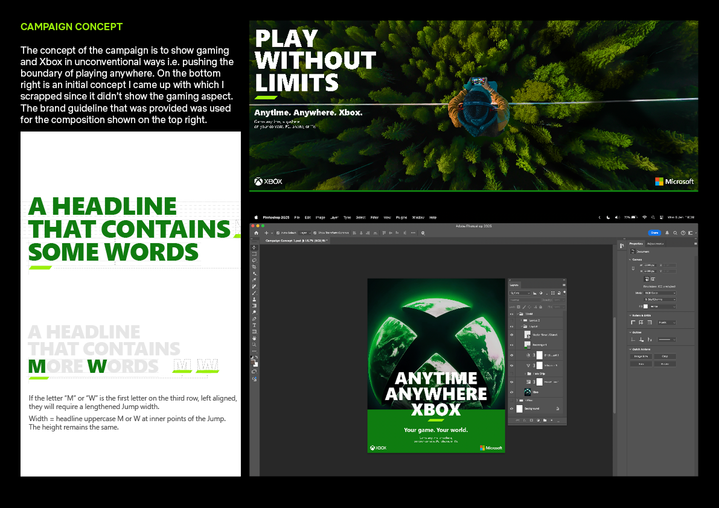Click the align top edges icon
The width and height of the screenshot is (719, 508).
384,233
